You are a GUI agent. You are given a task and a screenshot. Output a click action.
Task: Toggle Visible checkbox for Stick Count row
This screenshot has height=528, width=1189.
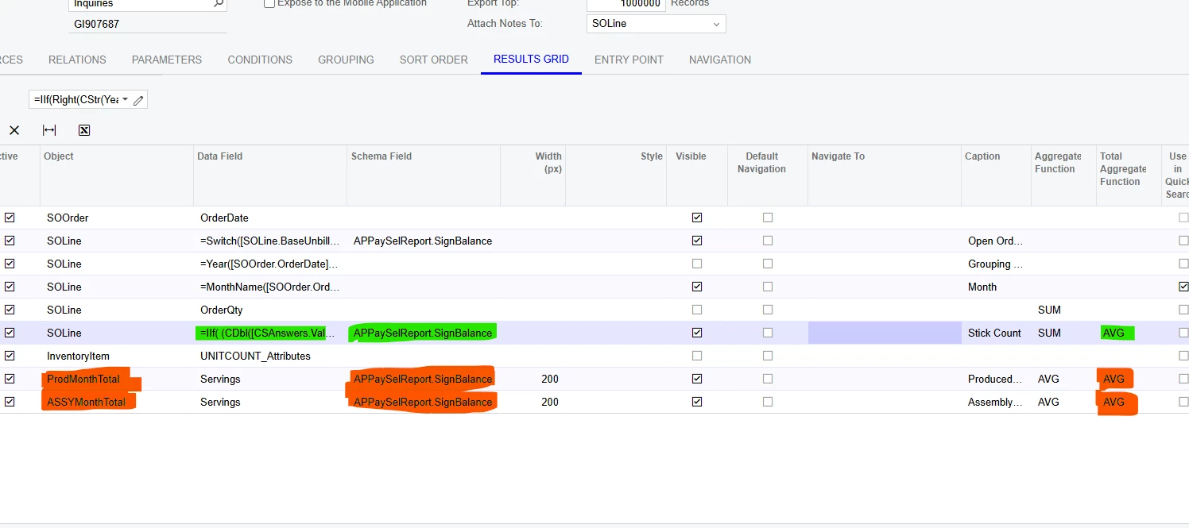697,333
